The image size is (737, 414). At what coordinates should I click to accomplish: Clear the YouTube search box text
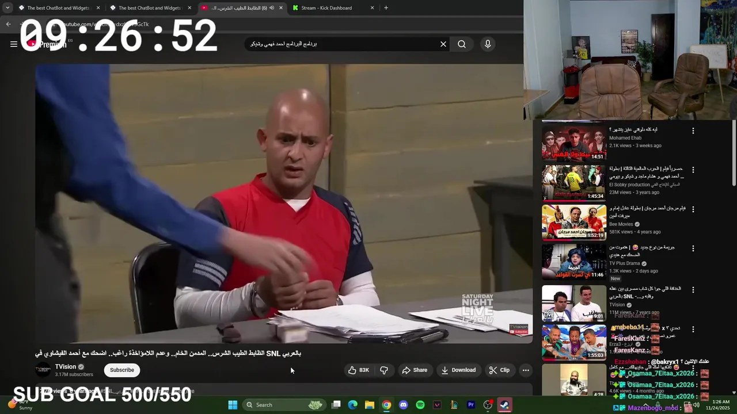pyautogui.click(x=443, y=44)
